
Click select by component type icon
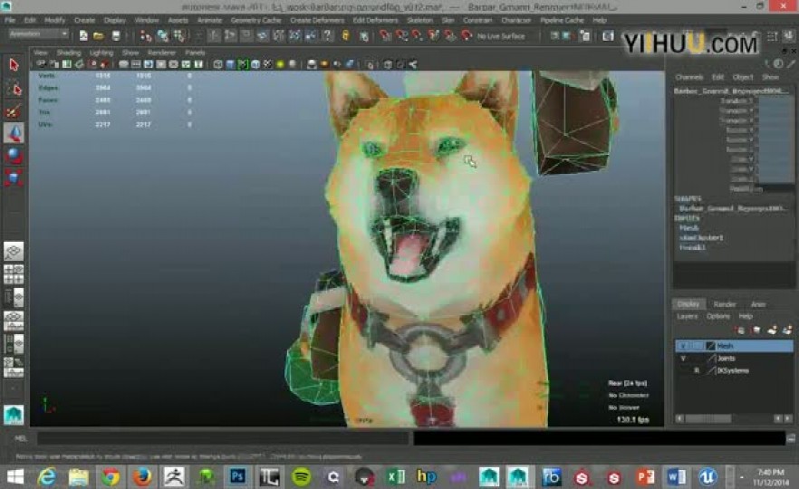(x=178, y=35)
